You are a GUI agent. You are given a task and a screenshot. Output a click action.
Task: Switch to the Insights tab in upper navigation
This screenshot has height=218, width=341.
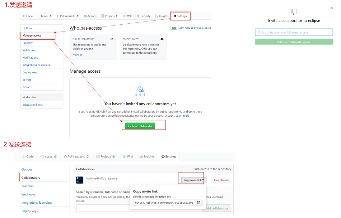(x=162, y=16)
